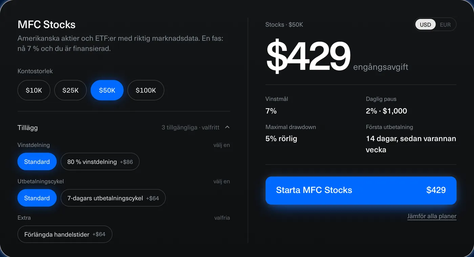Pick the $100K account size
Screen dimensions: 474x257
tap(146, 90)
